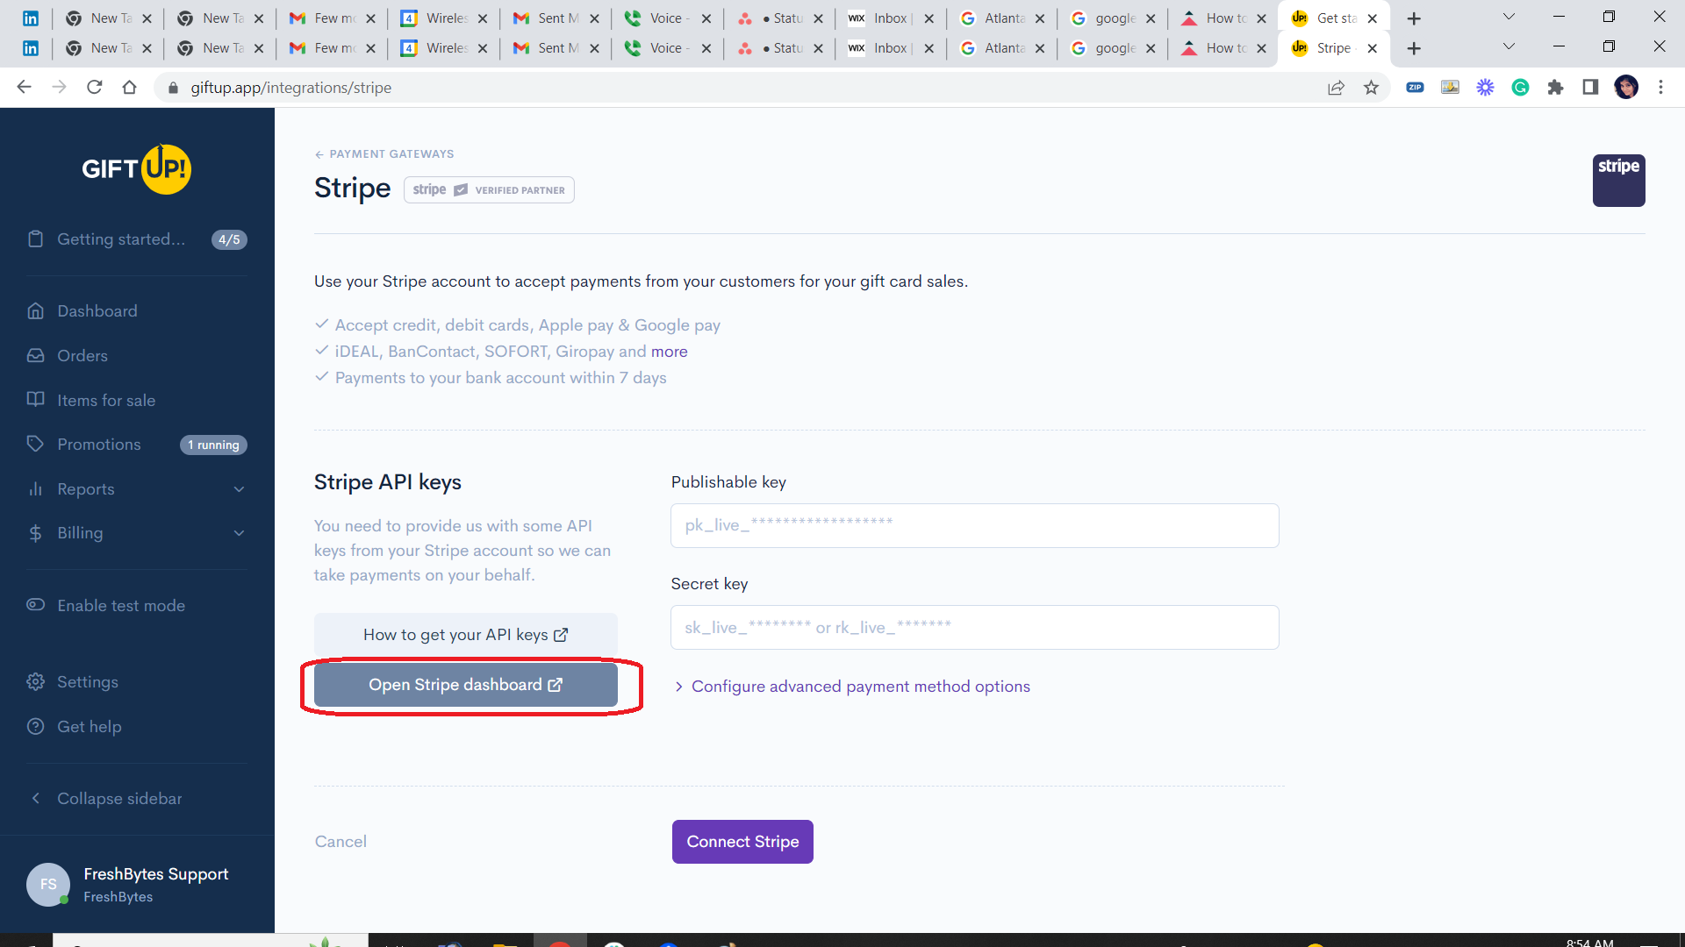Expand the Billing submenu chevron
Screen dimensions: 1685x947
pyautogui.click(x=239, y=533)
